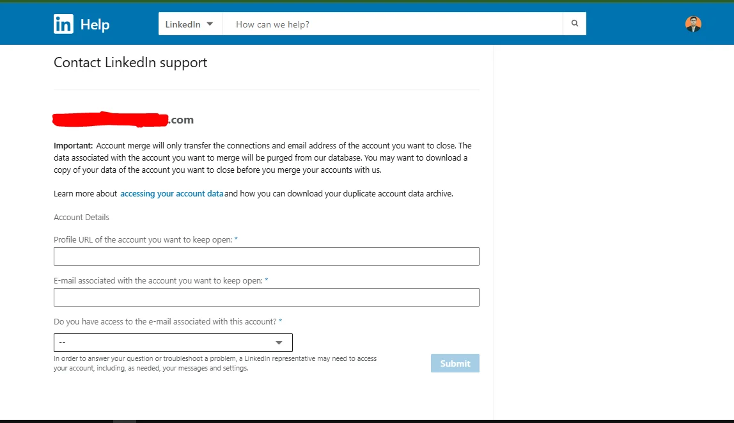Viewport: 734px width, 423px height.
Task: Click the 'Account Details' label
Action: (81, 218)
